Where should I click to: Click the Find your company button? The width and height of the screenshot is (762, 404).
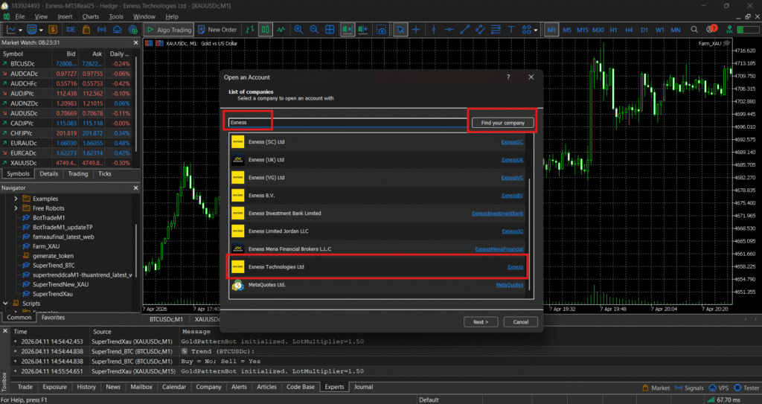[502, 122]
